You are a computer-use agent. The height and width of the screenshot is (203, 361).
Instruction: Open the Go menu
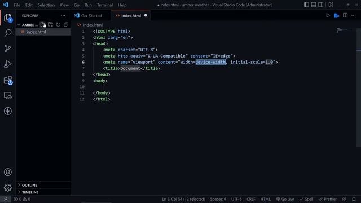(x=77, y=5)
